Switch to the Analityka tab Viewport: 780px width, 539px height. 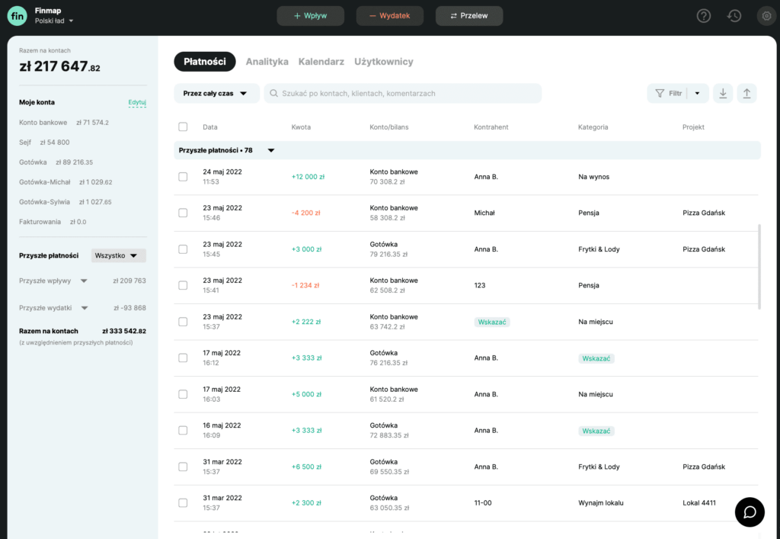[267, 62]
